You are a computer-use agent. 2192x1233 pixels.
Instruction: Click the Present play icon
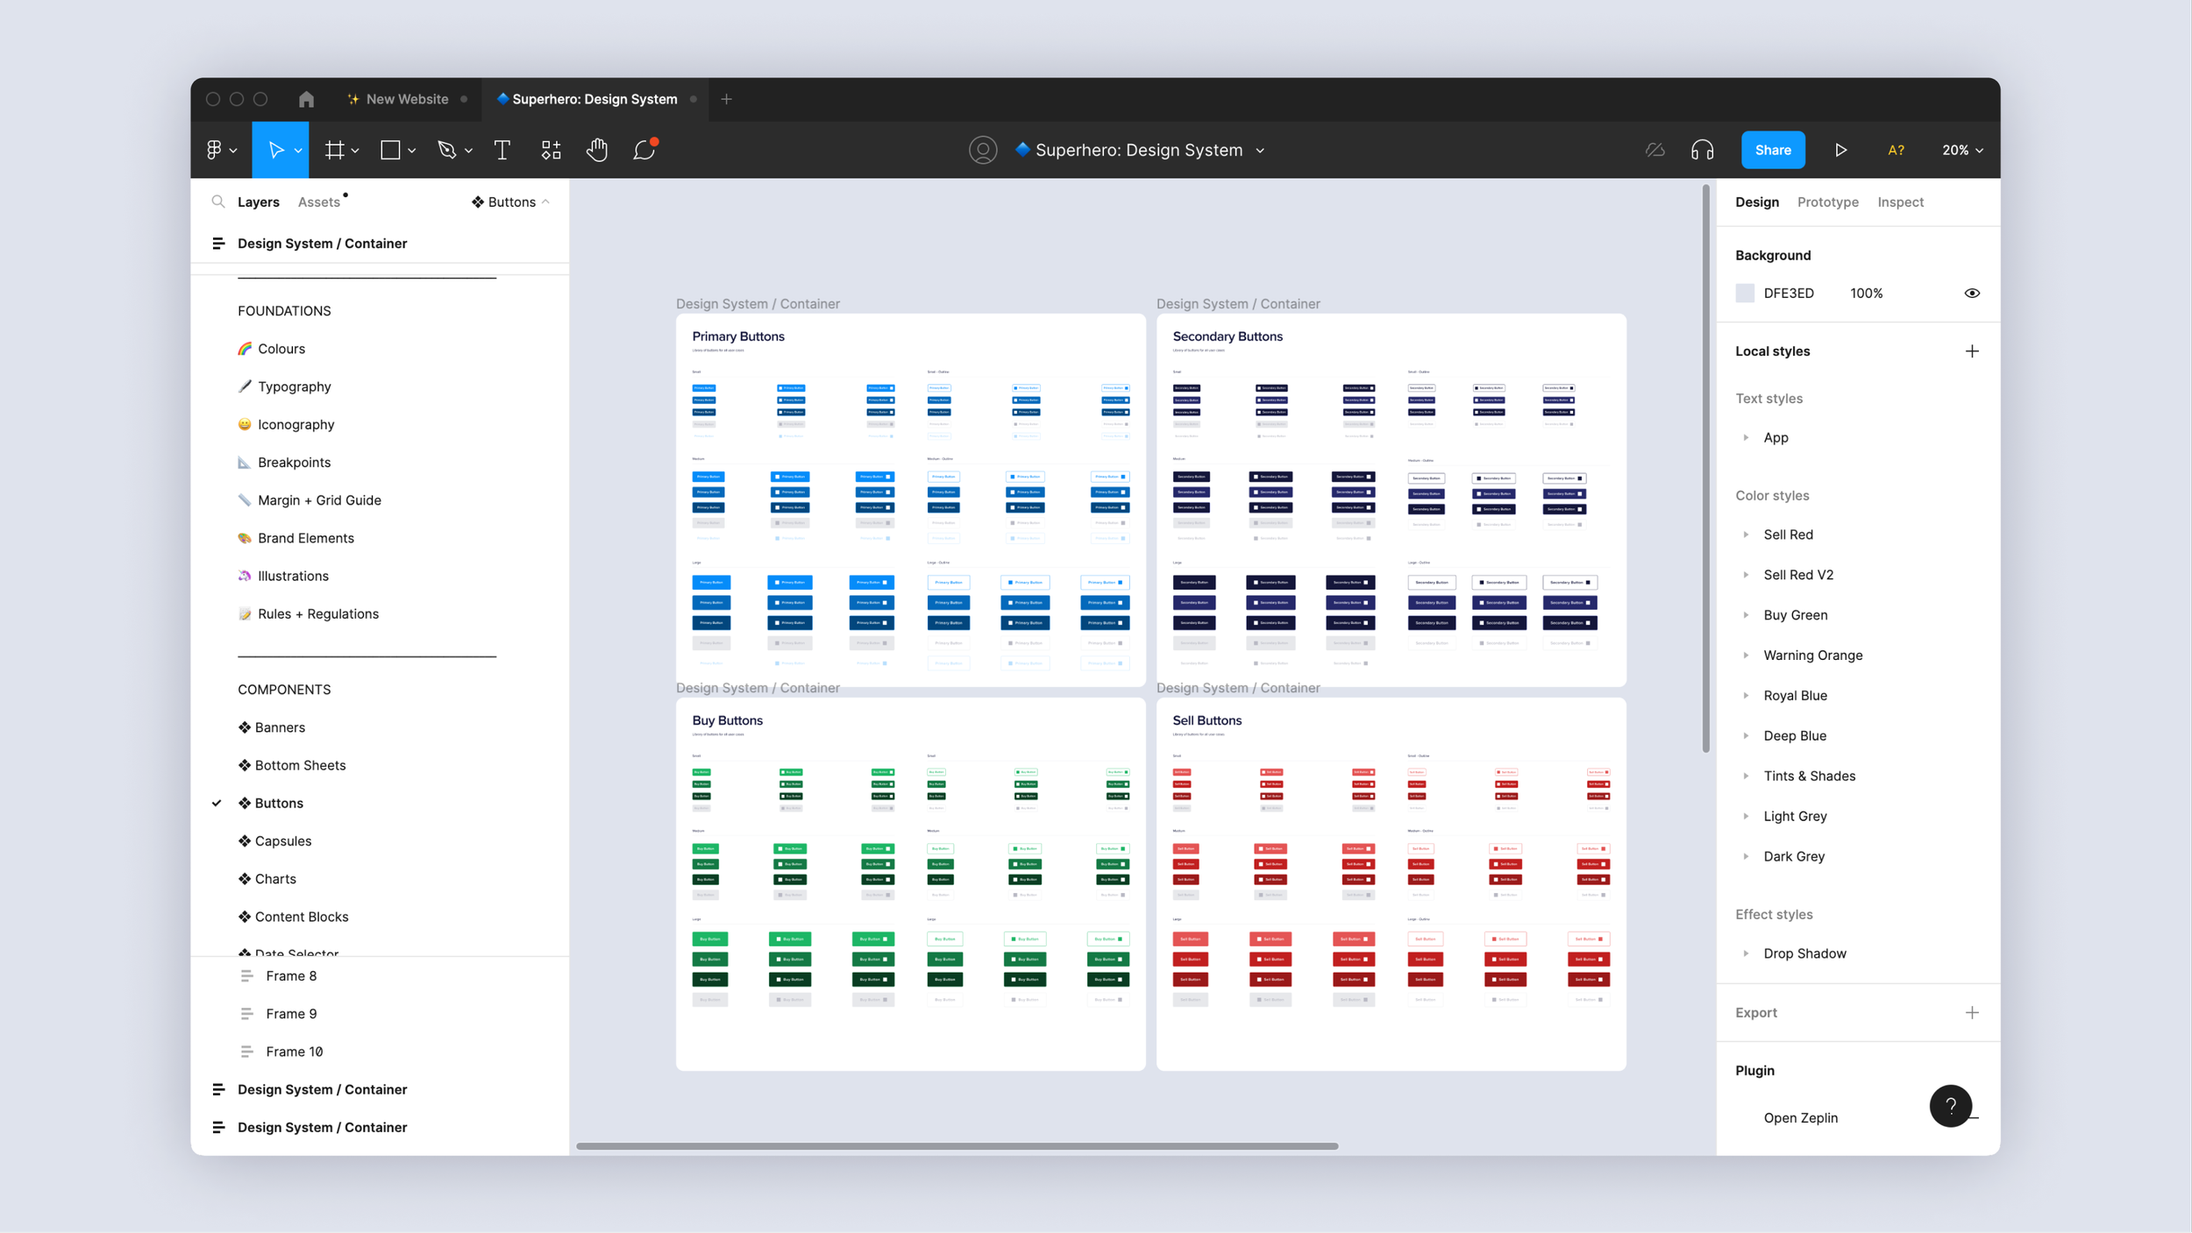[x=1840, y=150]
